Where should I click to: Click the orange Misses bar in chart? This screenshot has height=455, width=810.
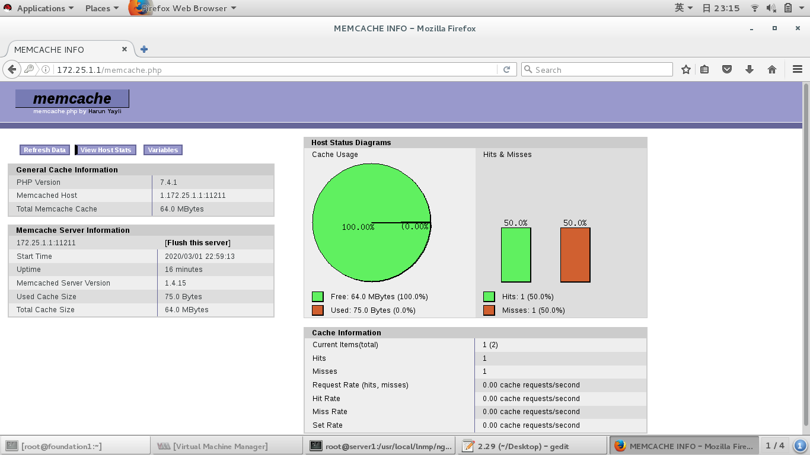(x=575, y=255)
